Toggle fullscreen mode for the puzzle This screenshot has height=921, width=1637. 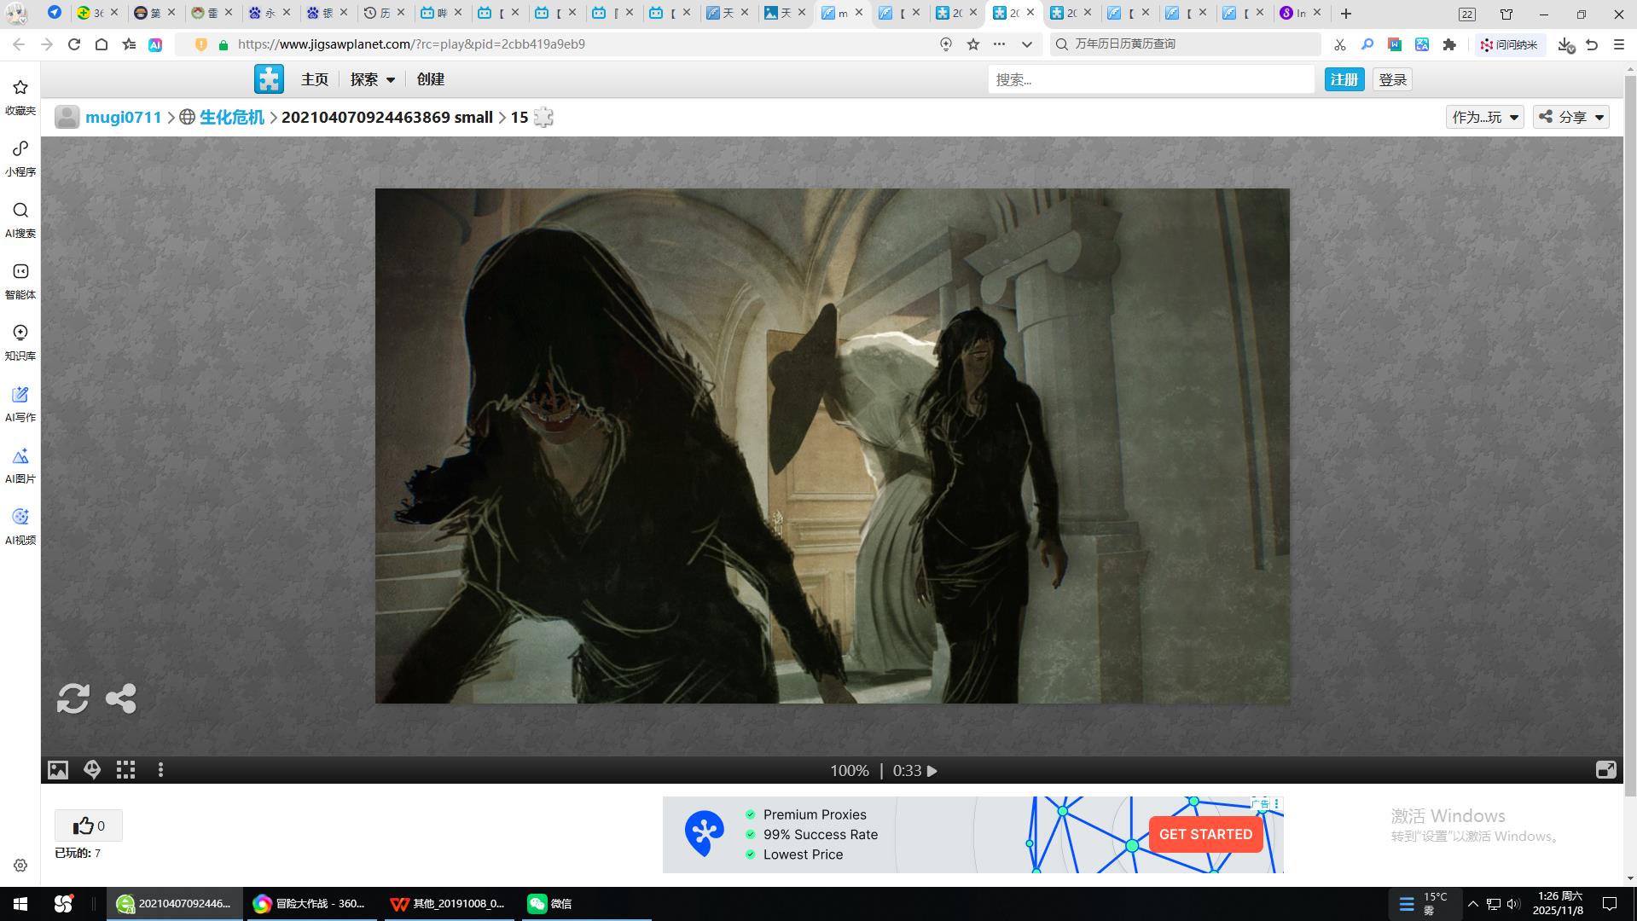pos(1605,771)
